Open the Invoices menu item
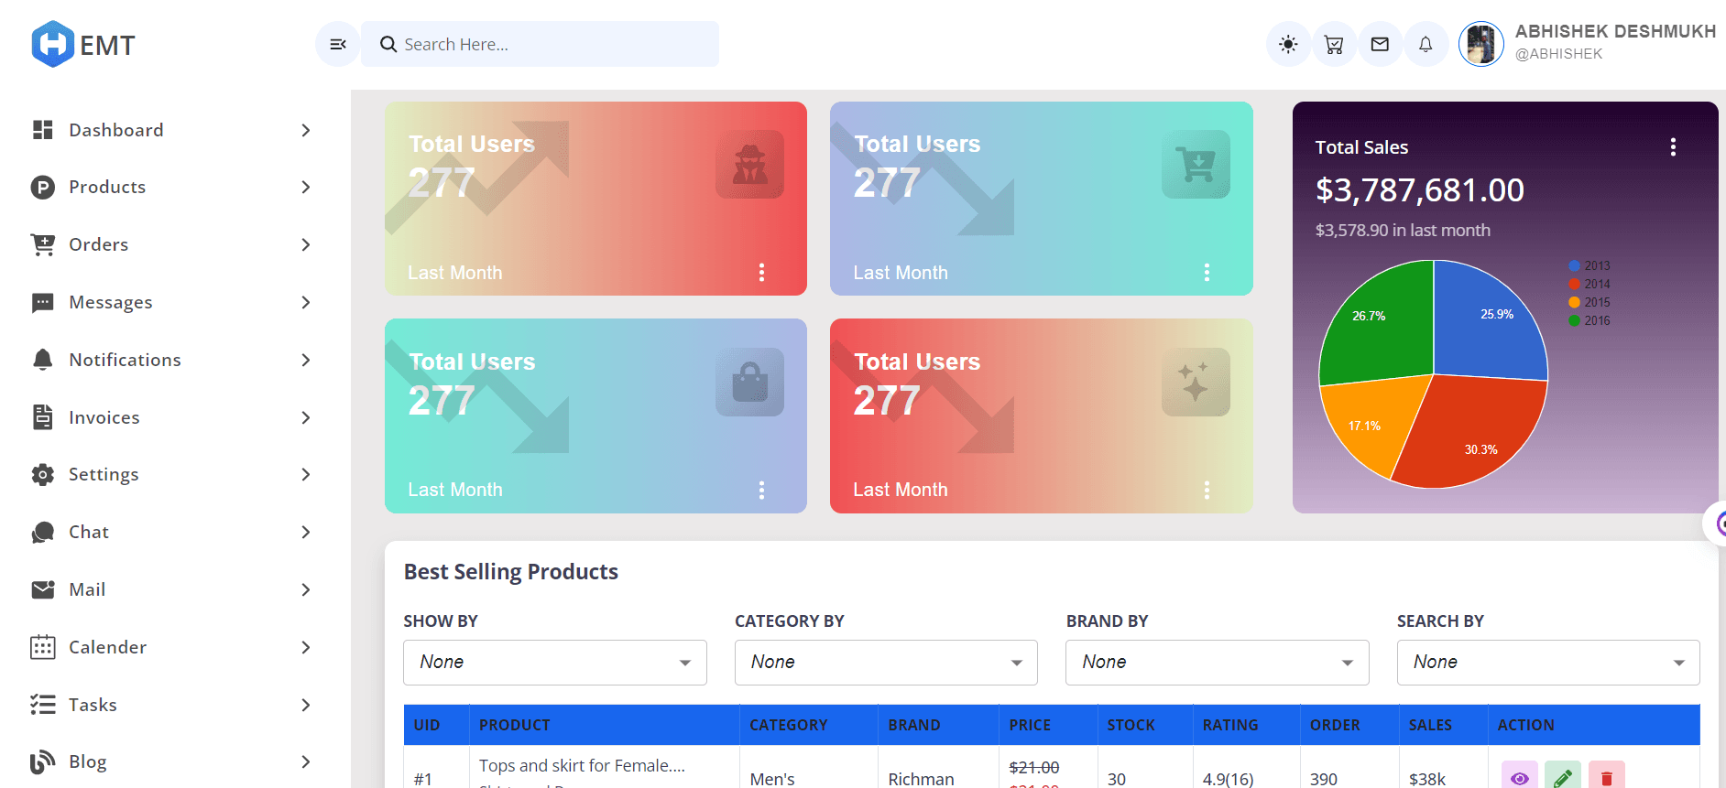Viewport: 1726px width, 788px height. click(x=172, y=417)
